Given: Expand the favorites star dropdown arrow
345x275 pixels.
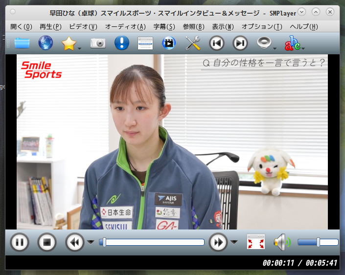Looking at the screenshot, I should 80,48.
